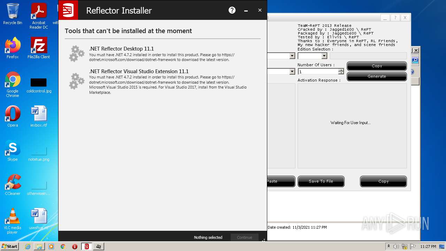The width and height of the screenshot is (446, 251).
Task: Click the Start menu button
Action: pos(10,246)
